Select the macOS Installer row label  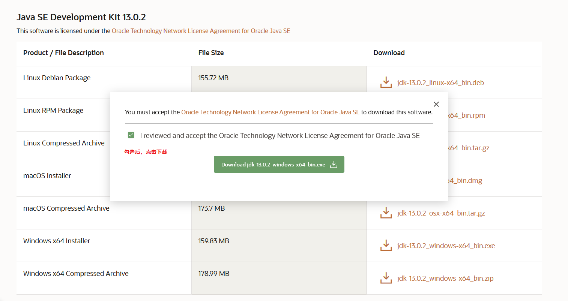[47, 175]
